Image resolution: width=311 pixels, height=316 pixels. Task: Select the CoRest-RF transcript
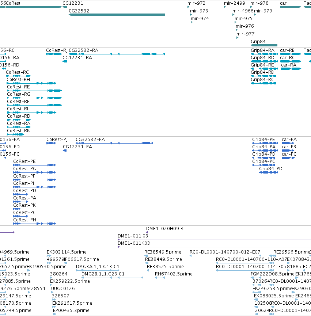pyautogui.click(x=34, y=105)
